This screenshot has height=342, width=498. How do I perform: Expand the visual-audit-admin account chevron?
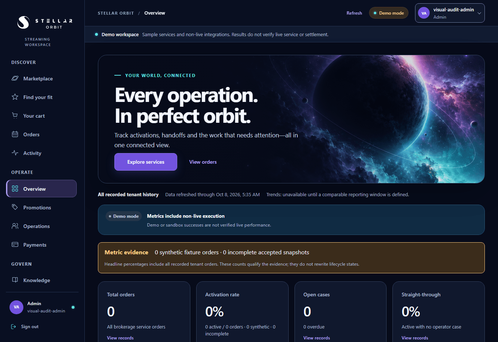coord(479,13)
